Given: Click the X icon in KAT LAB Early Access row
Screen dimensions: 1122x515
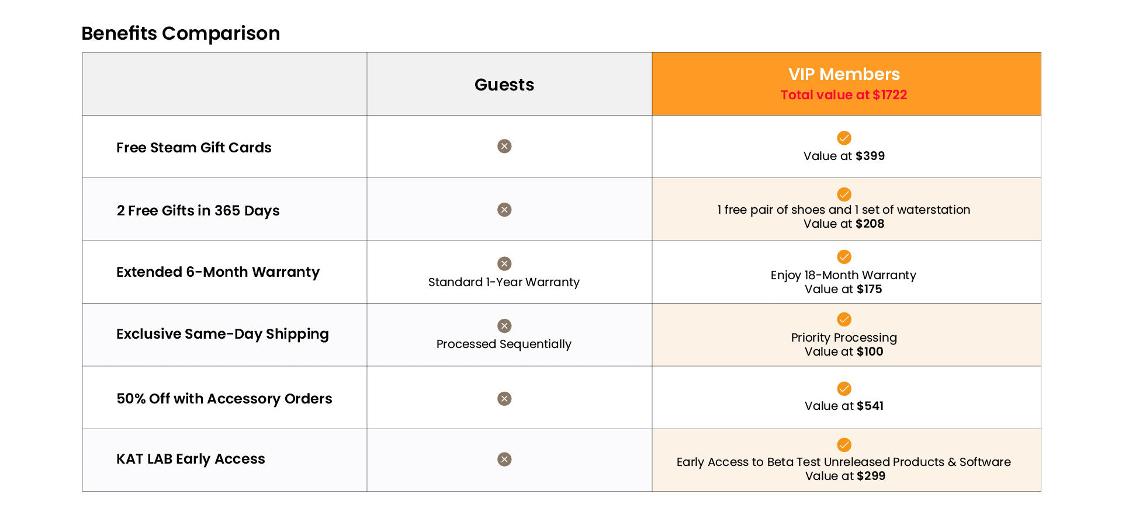Looking at the screenshot, I should pos(504,460).
